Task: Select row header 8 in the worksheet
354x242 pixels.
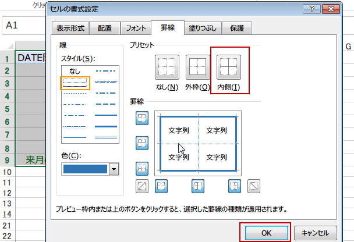Action: pos(7,148)
